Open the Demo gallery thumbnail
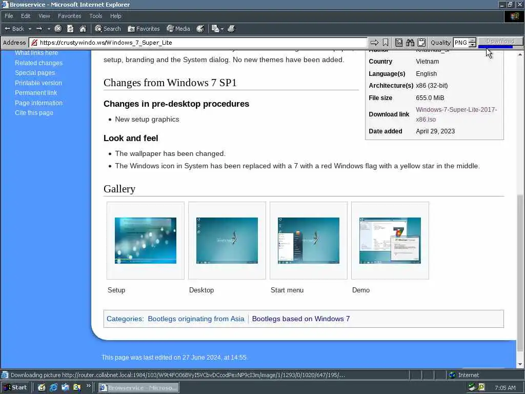The image size is (525, 394). 390,241
